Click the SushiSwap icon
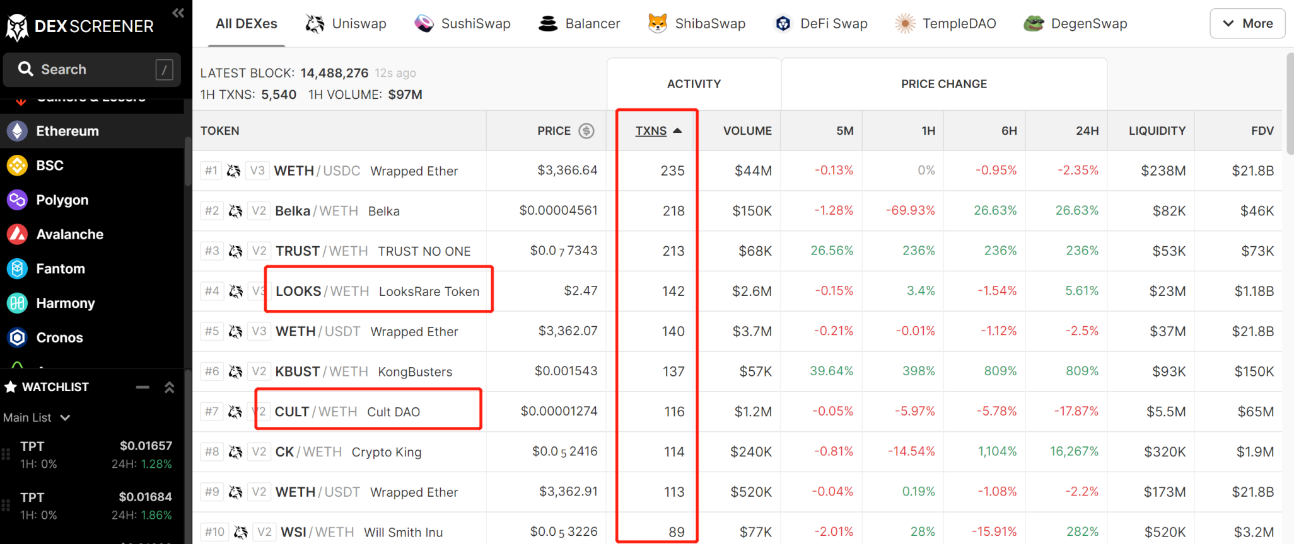 (x=424, y=24)
